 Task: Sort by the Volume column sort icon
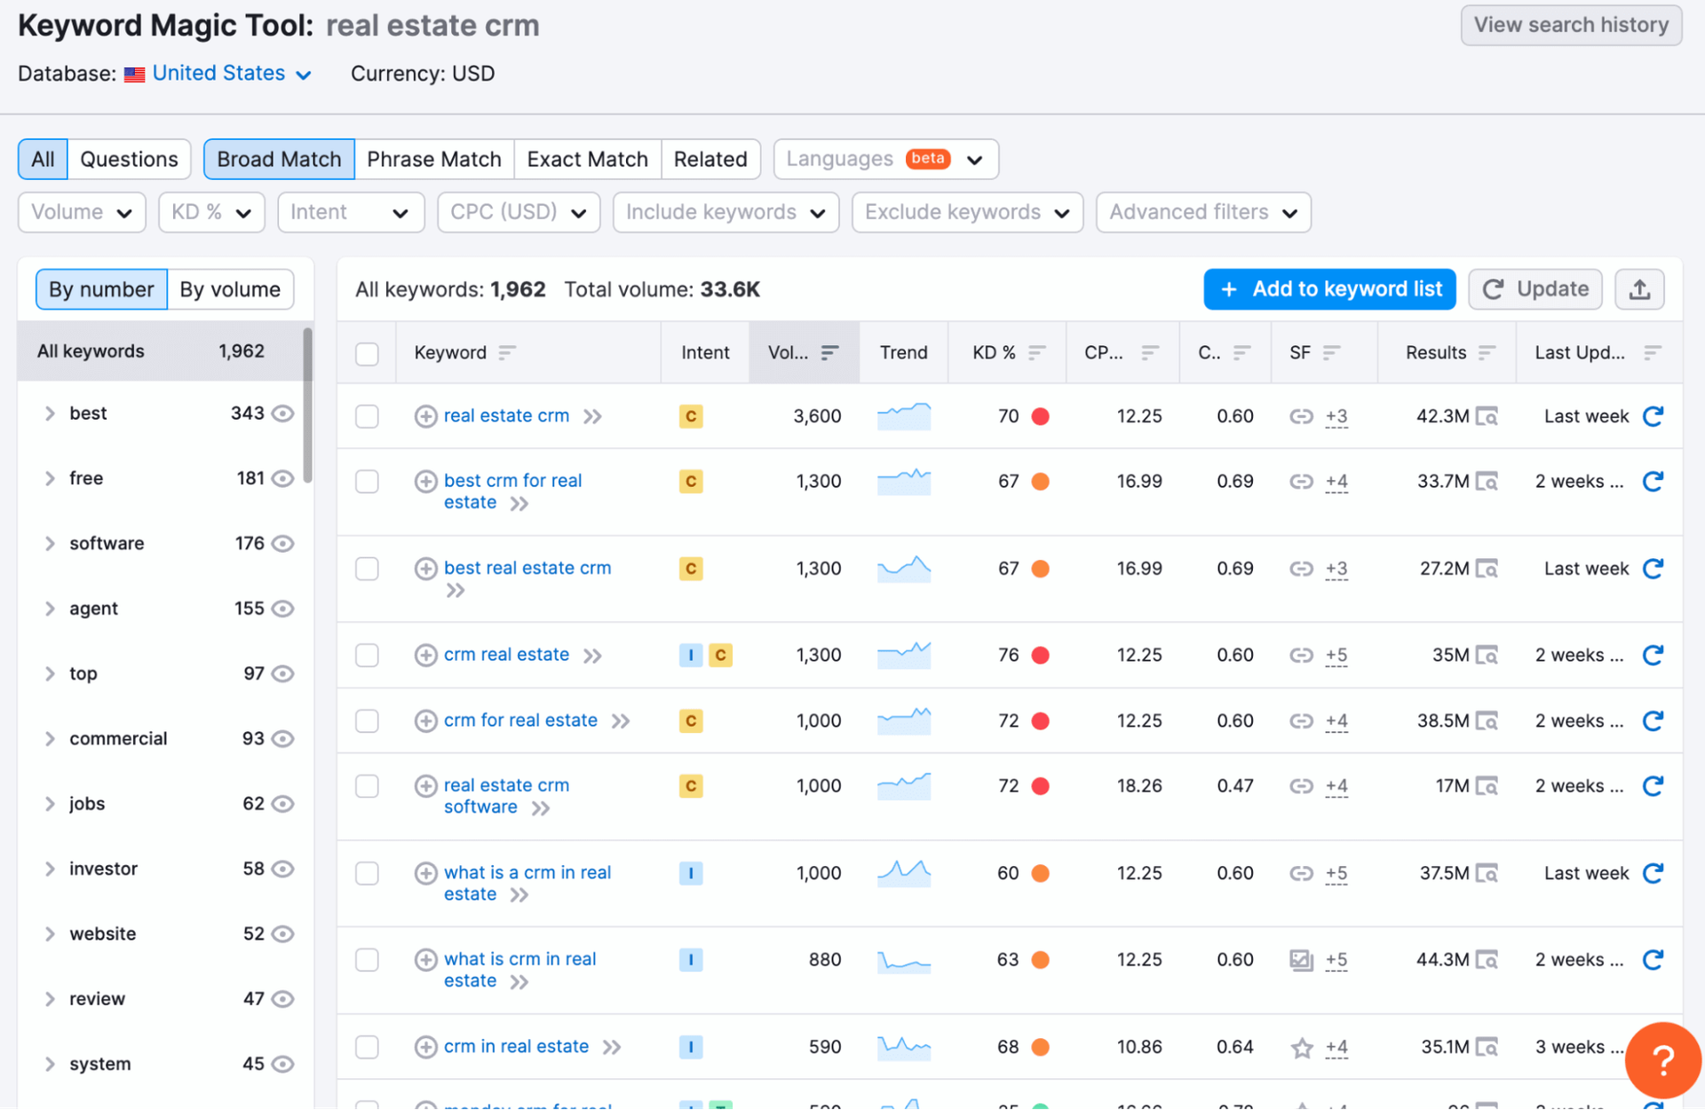(829, 353)
